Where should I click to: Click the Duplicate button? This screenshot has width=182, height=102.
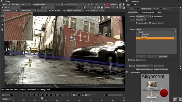163,57
